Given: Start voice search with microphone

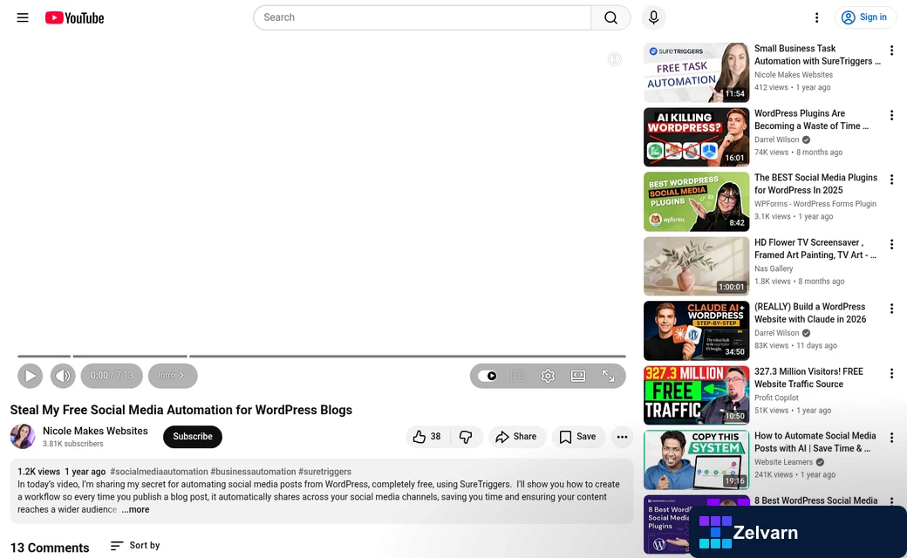Looking at the screenshot, I should click(x=653, y=17).
